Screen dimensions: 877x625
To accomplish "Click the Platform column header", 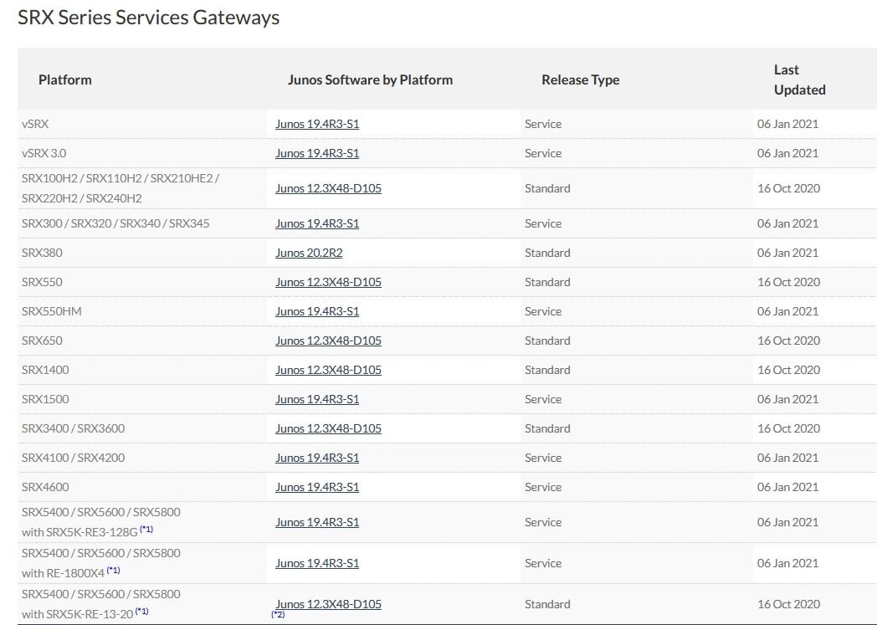I will click(65, 80).
